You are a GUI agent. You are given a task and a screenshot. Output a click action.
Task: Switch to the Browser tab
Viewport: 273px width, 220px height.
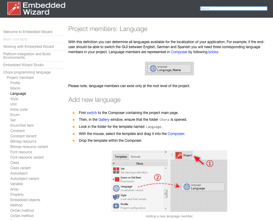[x=136, y=157]
